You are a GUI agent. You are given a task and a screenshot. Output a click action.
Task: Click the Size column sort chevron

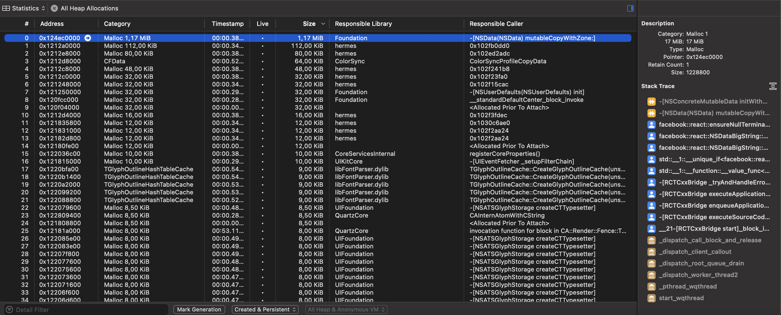323,24
